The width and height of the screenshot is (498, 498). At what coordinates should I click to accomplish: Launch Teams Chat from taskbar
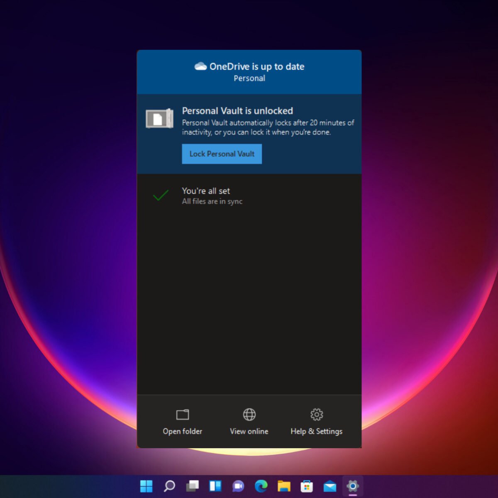[x=238, y=486]
